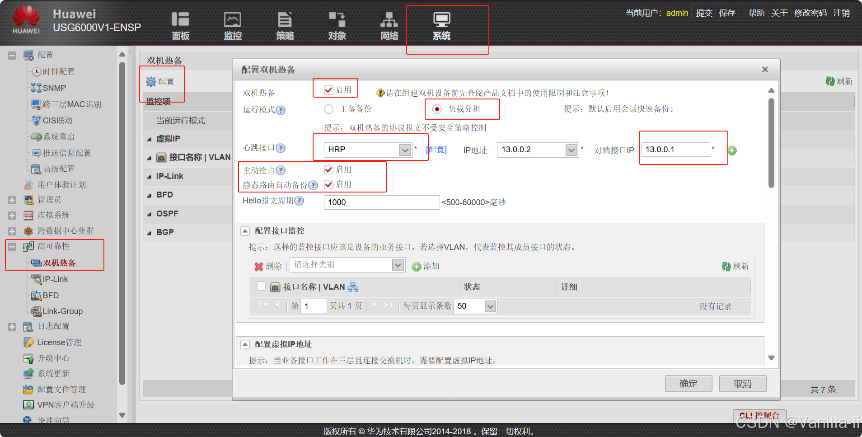Open the 每页显示条数 50 dropdown
Image resolution: width=862 pixels, height=437 pixels.
pyautogui.click(x=490, y=306)
